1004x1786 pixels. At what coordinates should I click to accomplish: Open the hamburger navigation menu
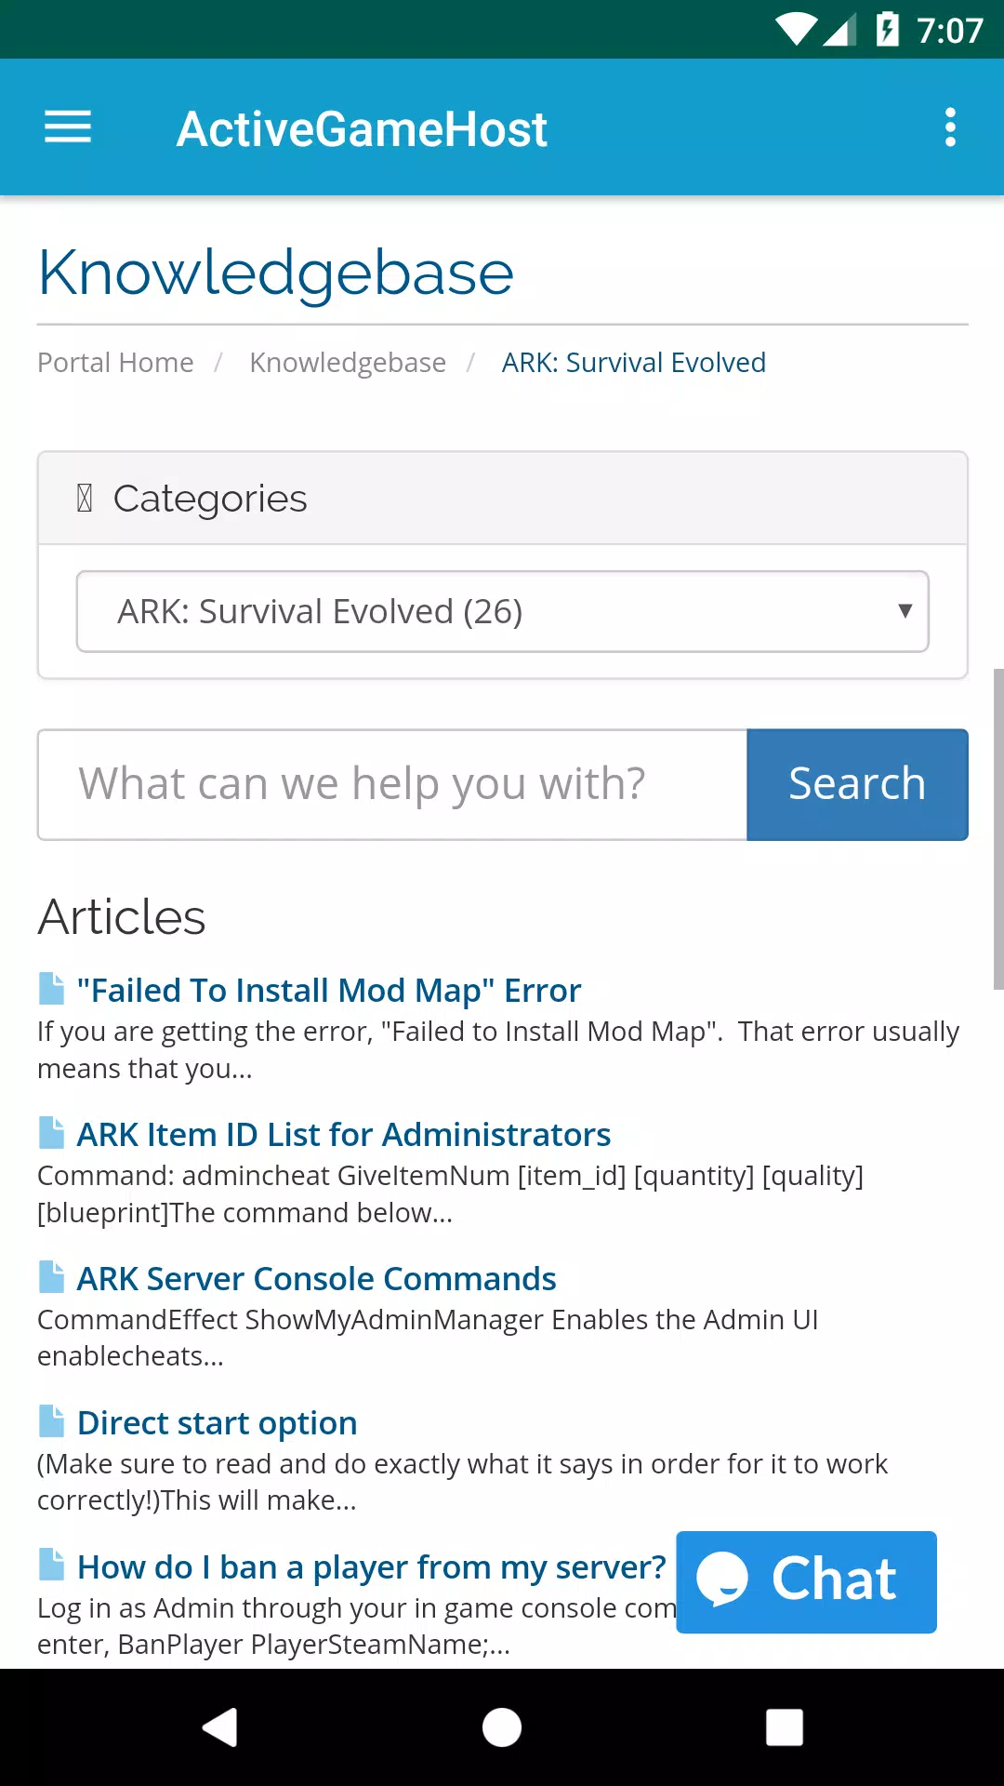68,127
